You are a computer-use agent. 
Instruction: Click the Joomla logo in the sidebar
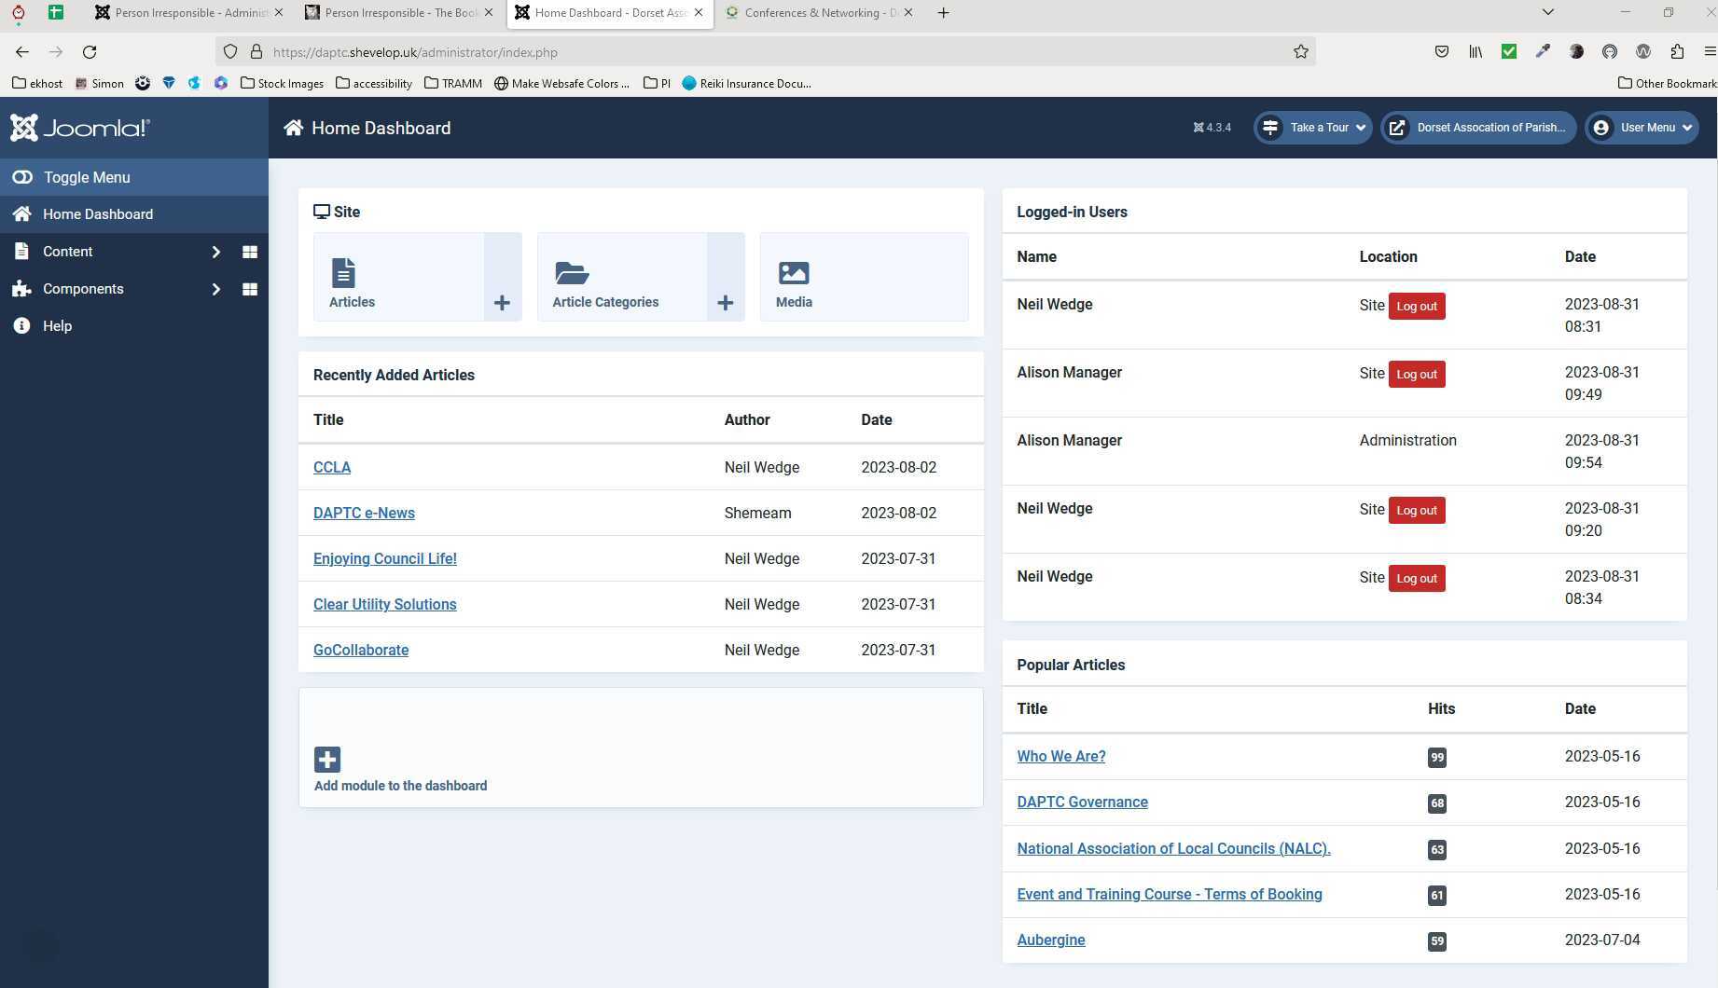pyautogui.click(x=79, y=128)
